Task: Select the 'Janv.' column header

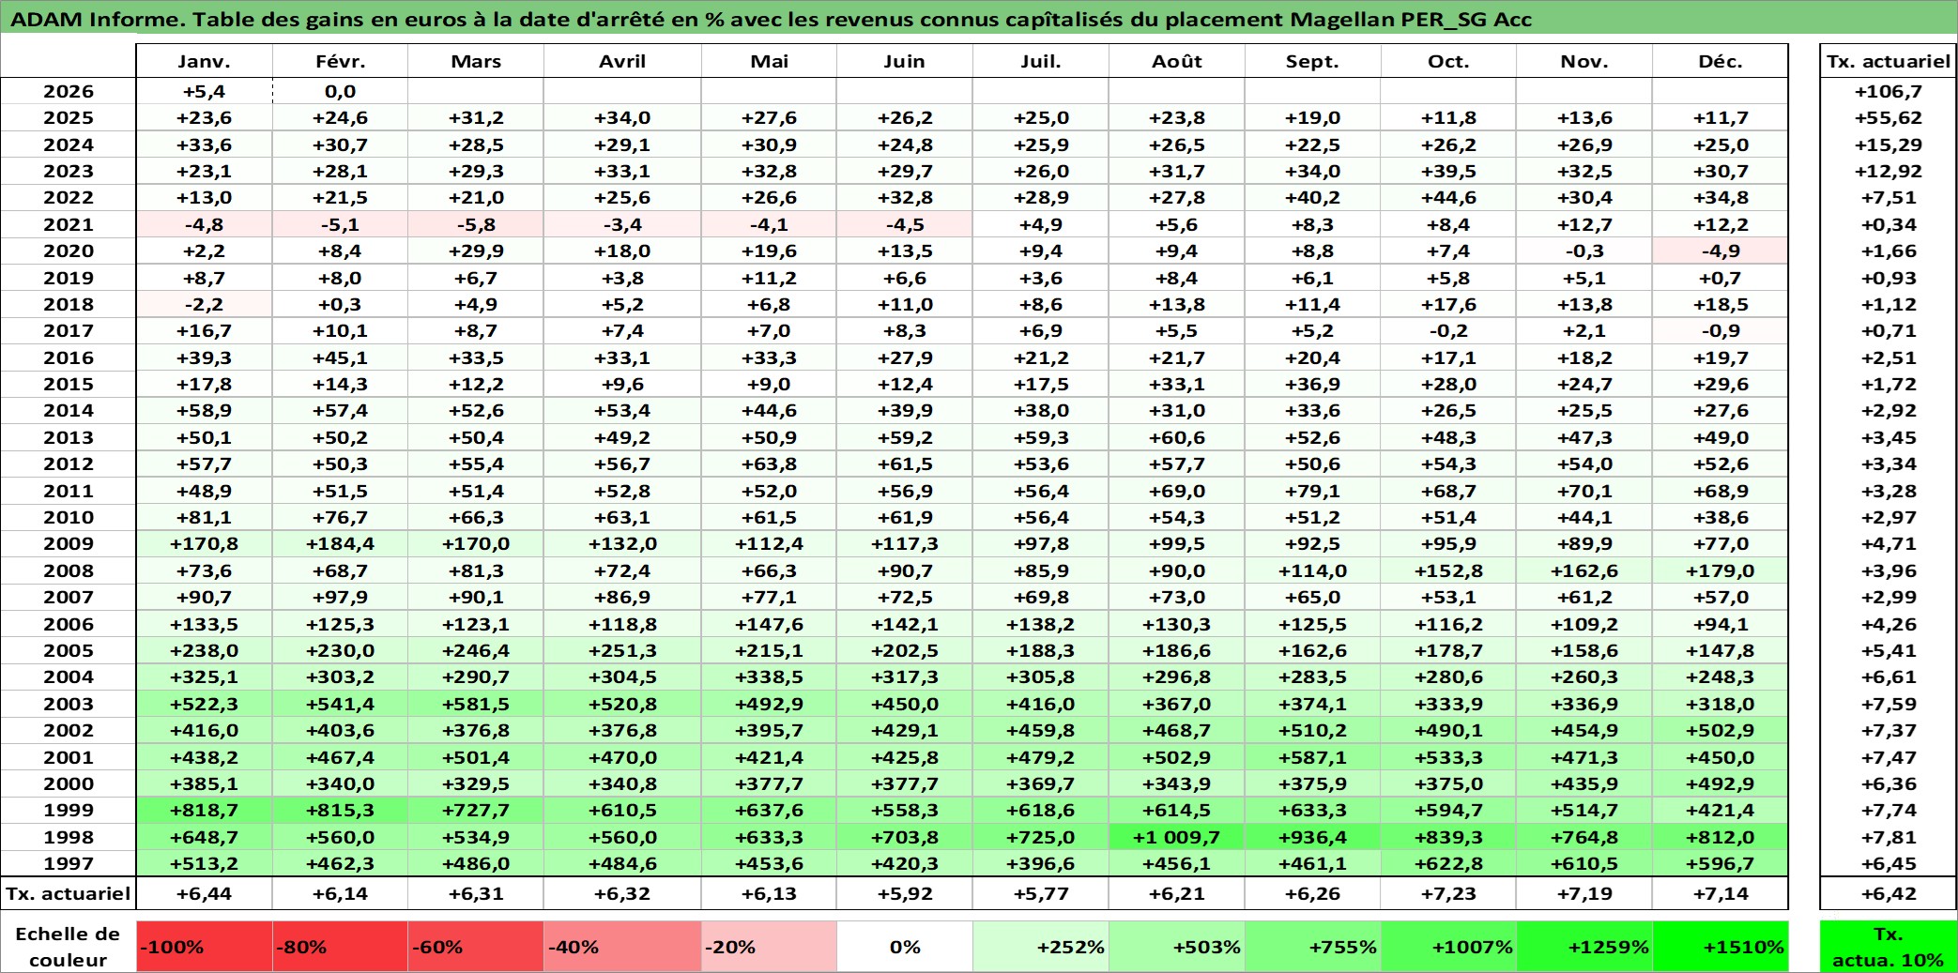Action: coord(204,62)
